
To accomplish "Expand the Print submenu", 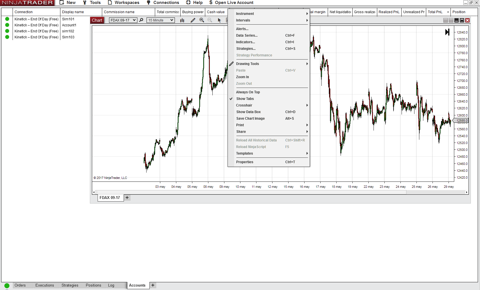I will tap(269, 125).
